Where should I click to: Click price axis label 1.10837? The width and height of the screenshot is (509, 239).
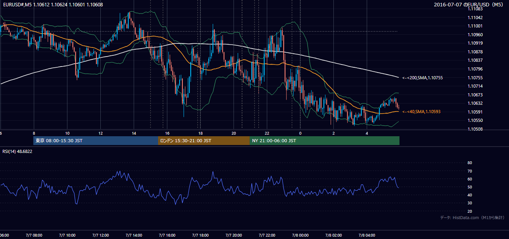[x=476, y=60]
